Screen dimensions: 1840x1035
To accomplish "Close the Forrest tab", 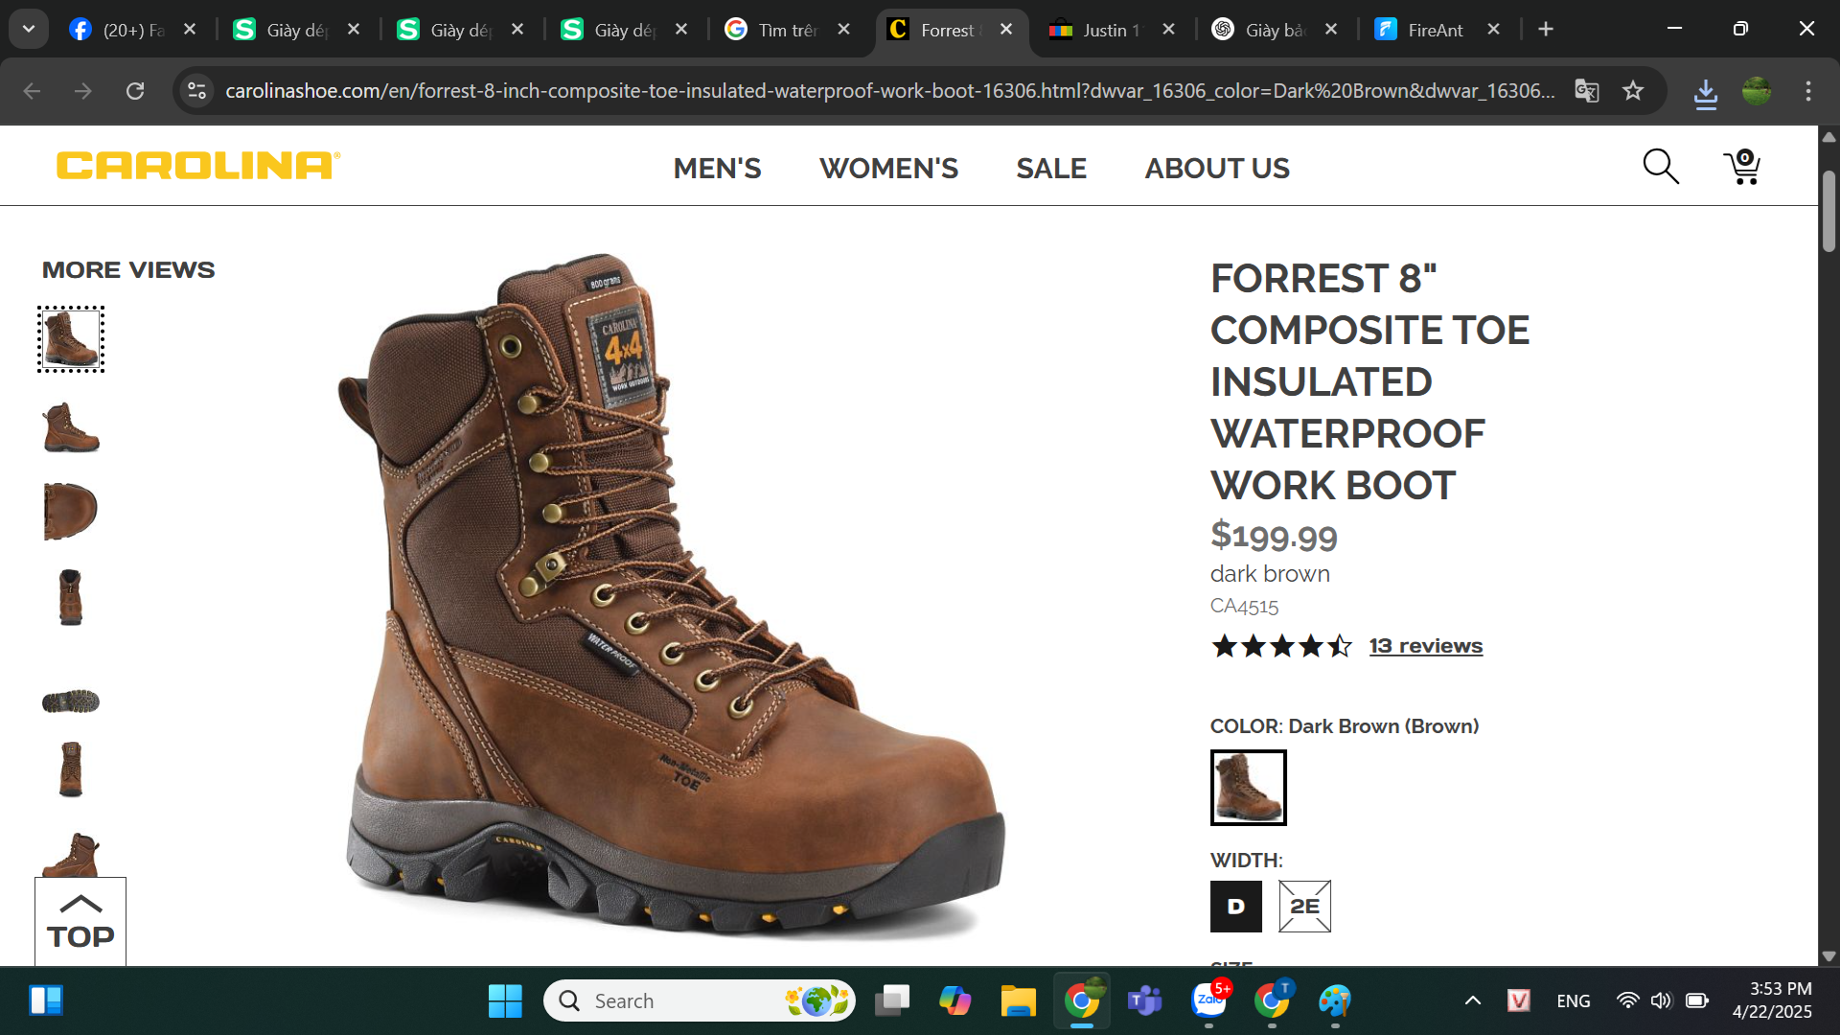I will coord(1006,30).
